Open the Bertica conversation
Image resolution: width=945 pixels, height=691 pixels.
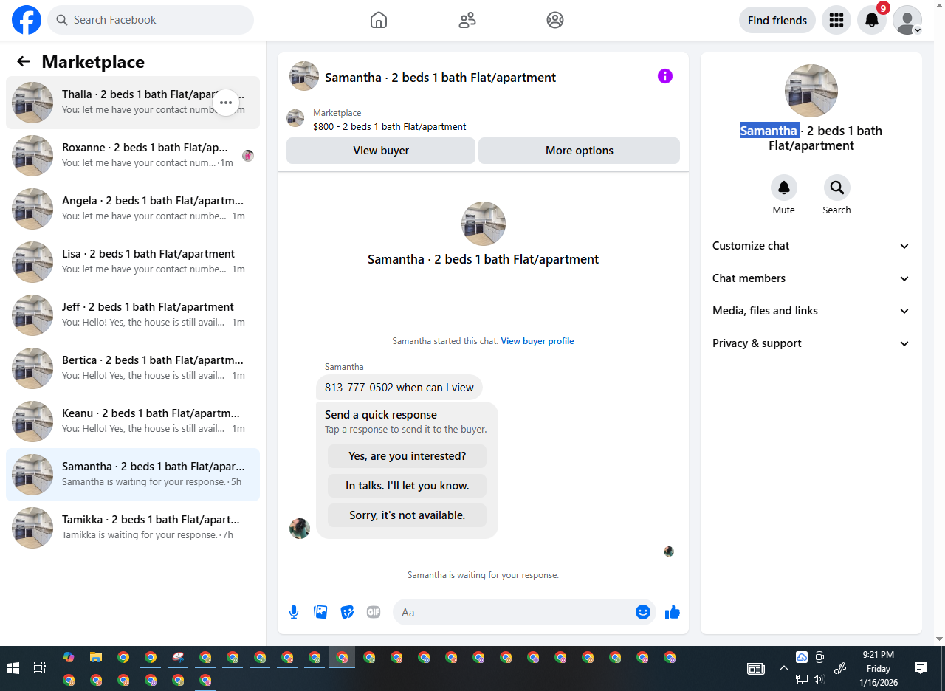[133, 368]
